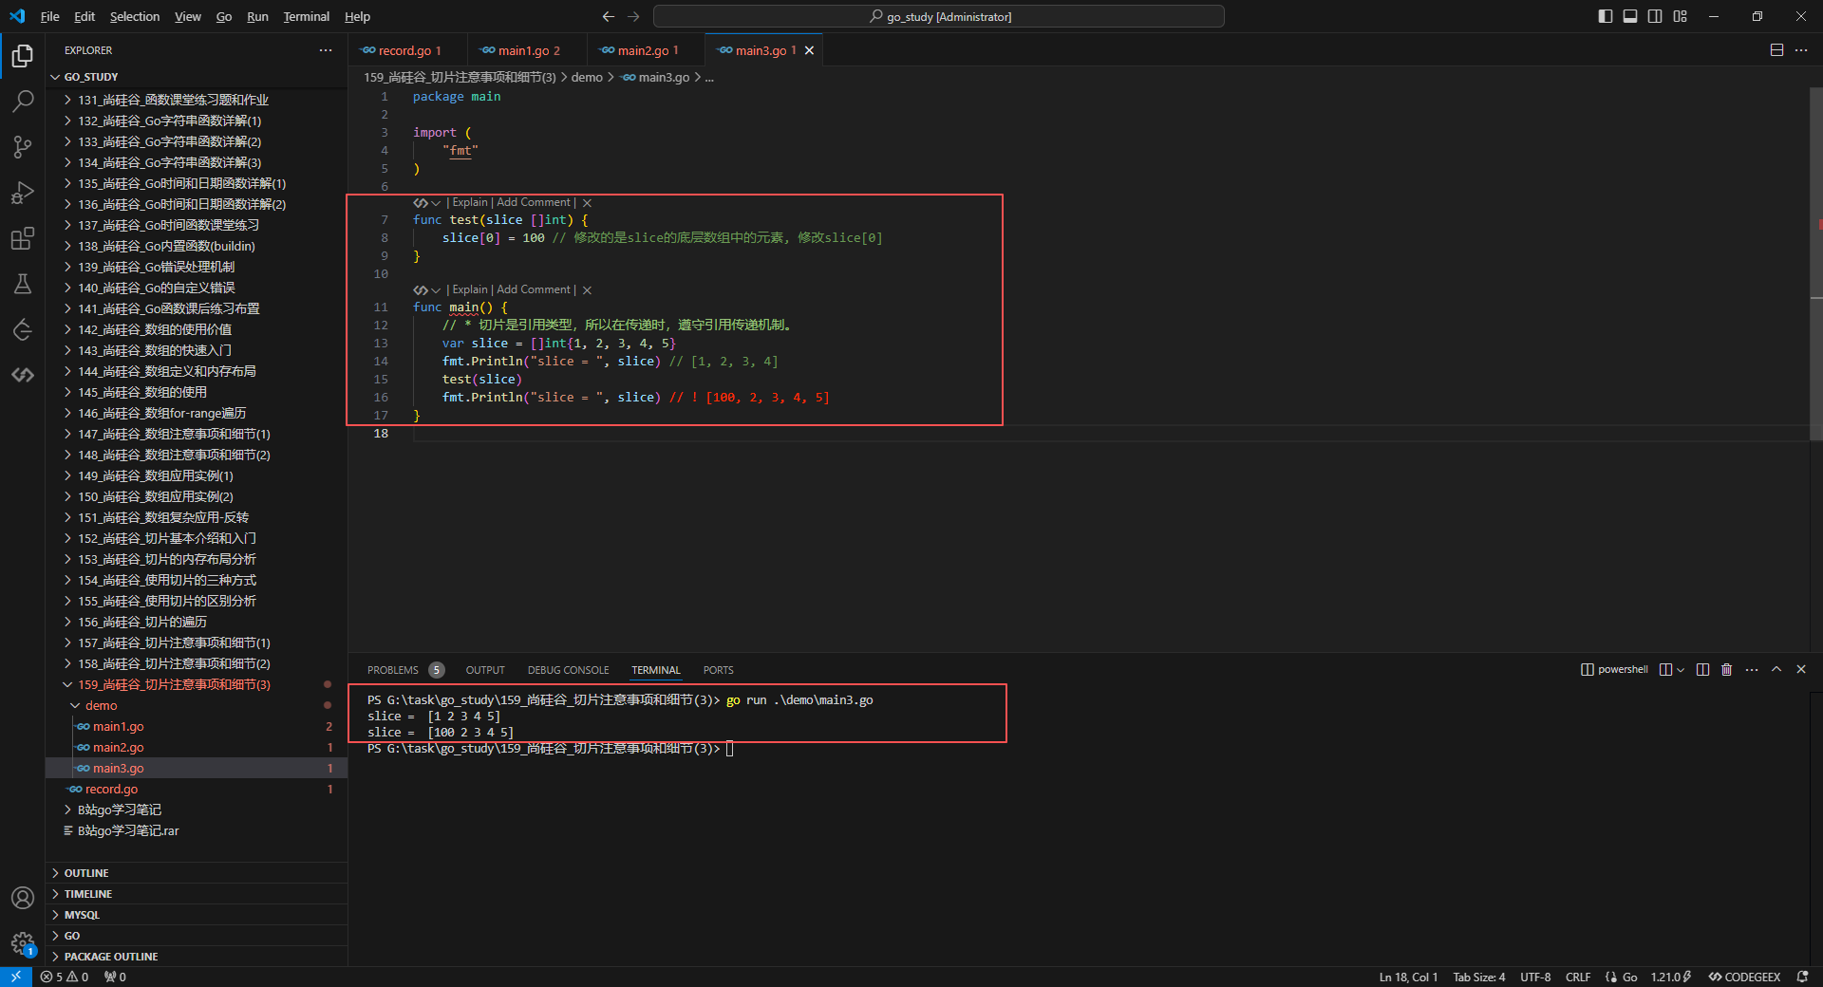The image size is (1823, 987).
Task: Expand the OUTLINE section
Action: click(86, 873)
